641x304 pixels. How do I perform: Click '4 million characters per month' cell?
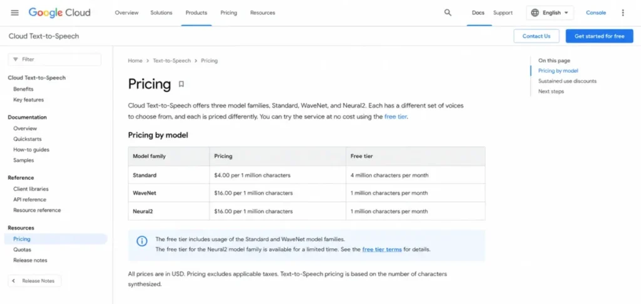pos(416,175)
